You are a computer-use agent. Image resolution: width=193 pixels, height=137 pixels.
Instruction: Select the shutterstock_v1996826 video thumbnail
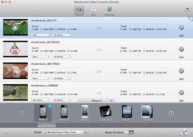15,93
